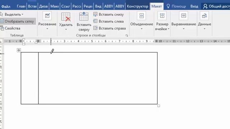
Task: Expand the Выравнивание dropdown arrow
Action: pos(184,29)
